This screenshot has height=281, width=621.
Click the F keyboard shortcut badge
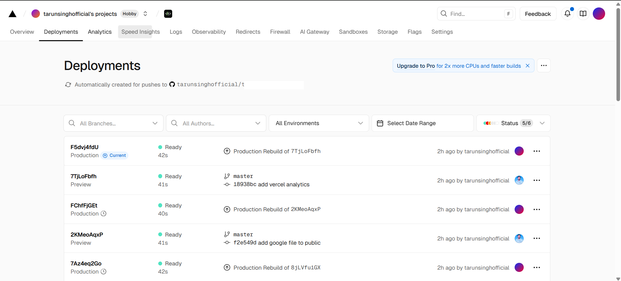tap(508, 14)
